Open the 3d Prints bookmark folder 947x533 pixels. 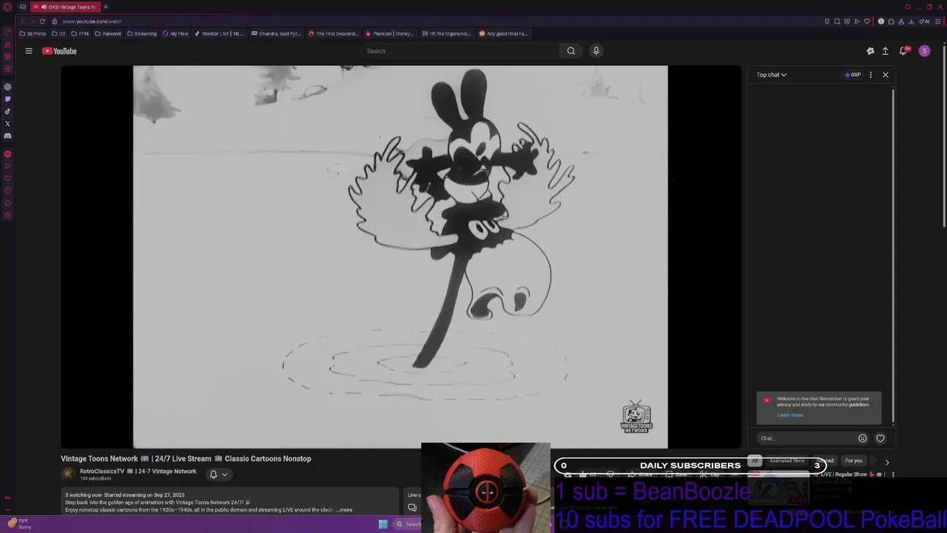click(33, 33)
